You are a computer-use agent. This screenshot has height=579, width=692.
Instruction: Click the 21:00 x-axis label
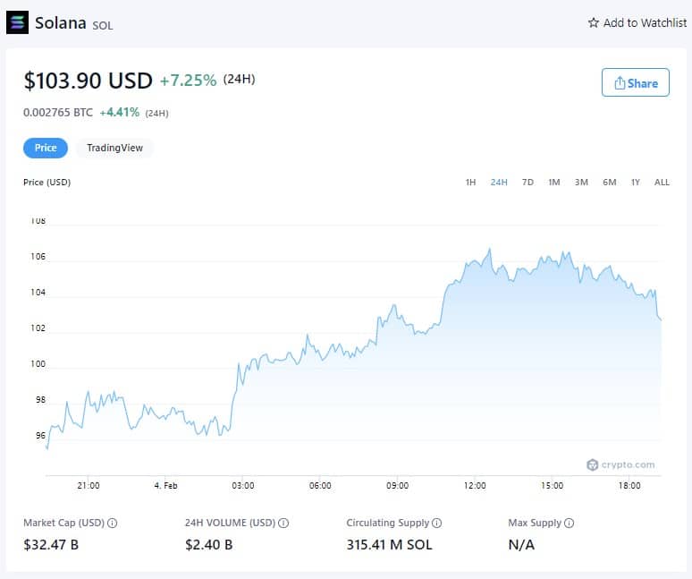coord(89,486)
